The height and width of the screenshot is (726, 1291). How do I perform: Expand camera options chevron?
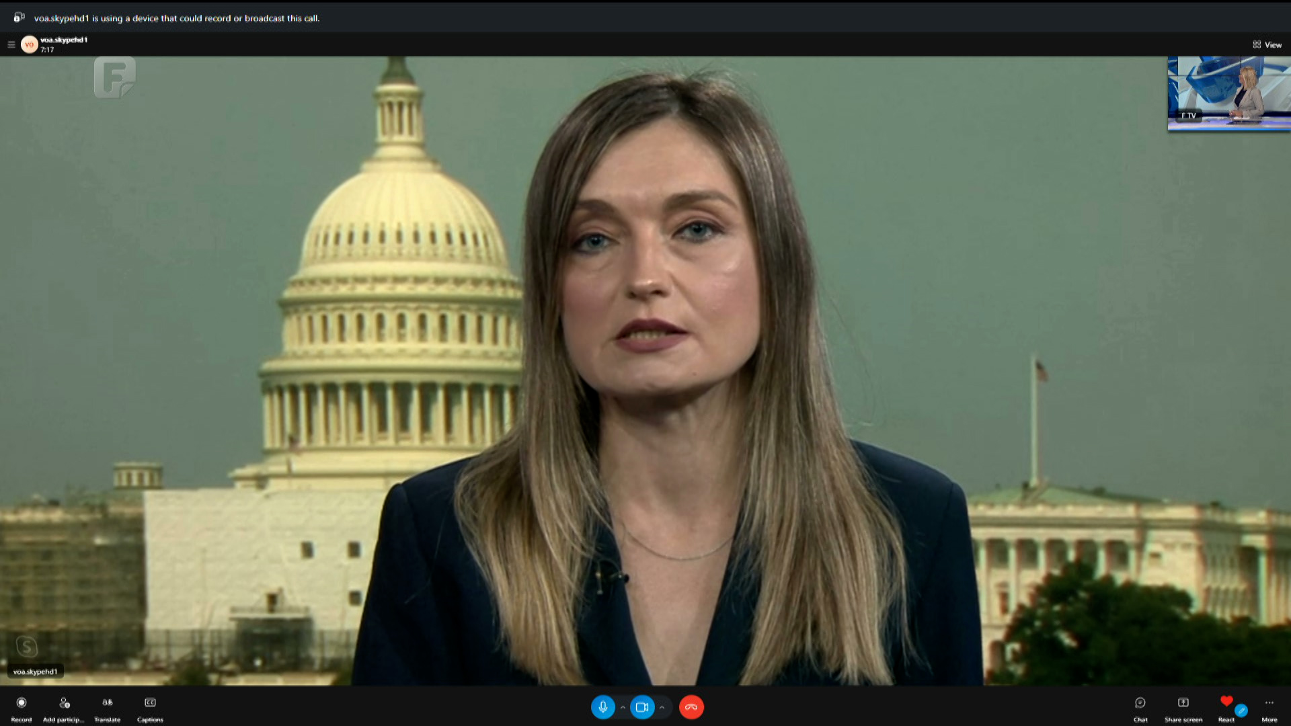[x=662, y=707]
